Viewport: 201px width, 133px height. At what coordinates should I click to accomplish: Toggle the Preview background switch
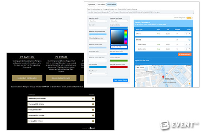(x=189, y=18)
